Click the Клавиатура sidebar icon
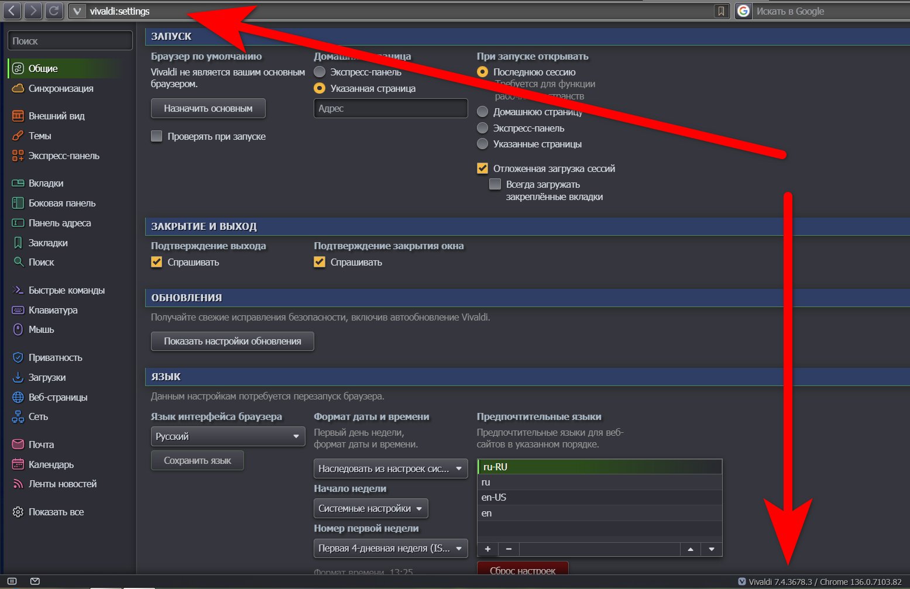This screenshot has height=589, width=910. click(x=18, y=310)
